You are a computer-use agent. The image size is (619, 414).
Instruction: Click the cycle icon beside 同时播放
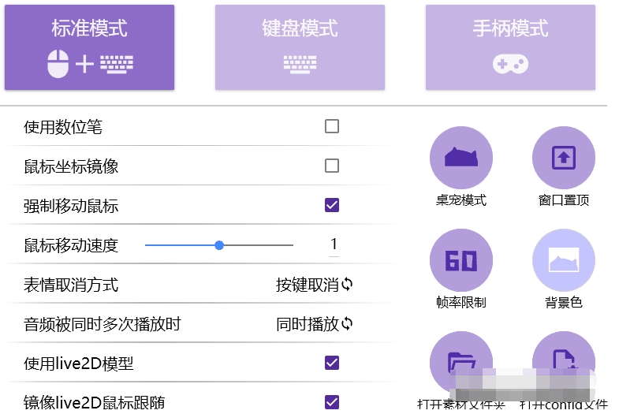point(347,324)
